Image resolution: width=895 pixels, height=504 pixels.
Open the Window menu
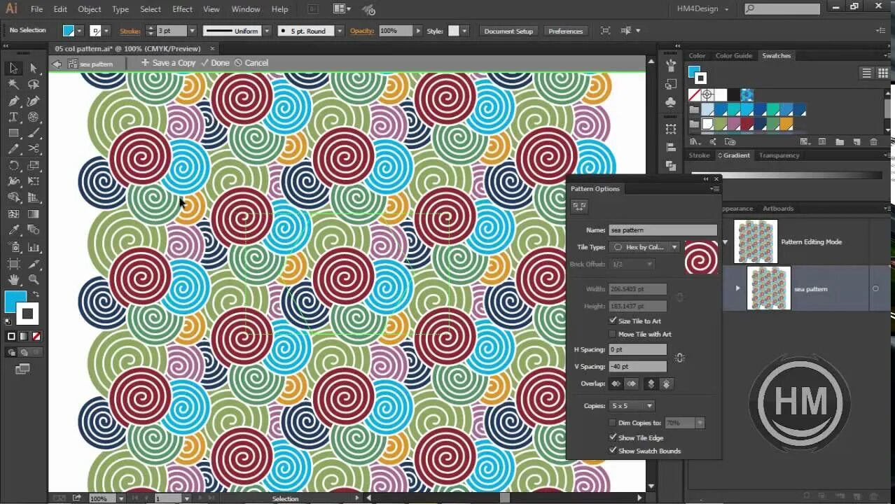click(246, 9)
